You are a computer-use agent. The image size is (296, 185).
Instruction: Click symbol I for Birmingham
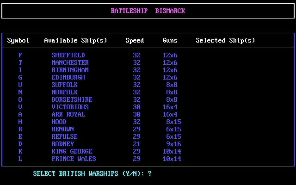coord(20,70)
